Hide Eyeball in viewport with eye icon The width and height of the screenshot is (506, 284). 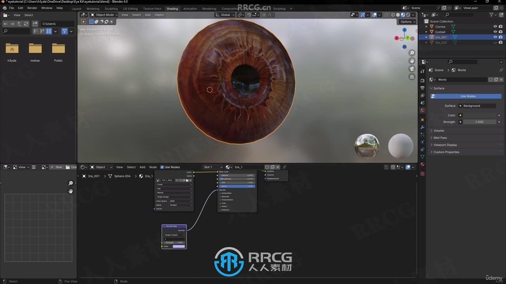click(x=495, y=32)
